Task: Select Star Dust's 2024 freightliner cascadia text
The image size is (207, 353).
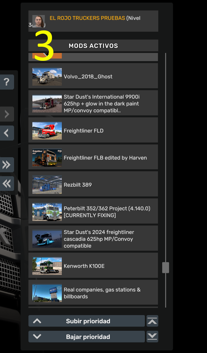Action: pyautogui.click(x=99, y=239)
